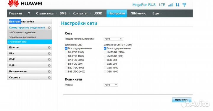The height and width of the screenshot is (111, 213).
Task: Check the GSM 850 box
Action: [105, 60]
